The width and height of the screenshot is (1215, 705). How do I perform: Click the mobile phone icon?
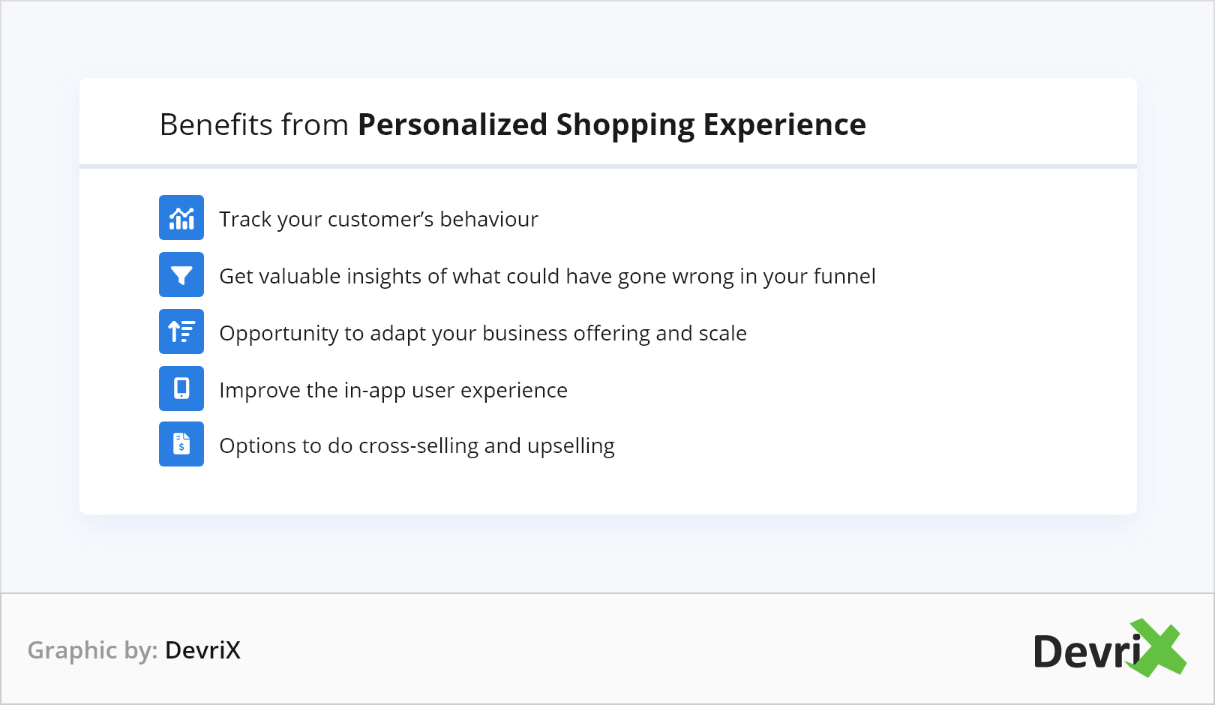point(181,388)
